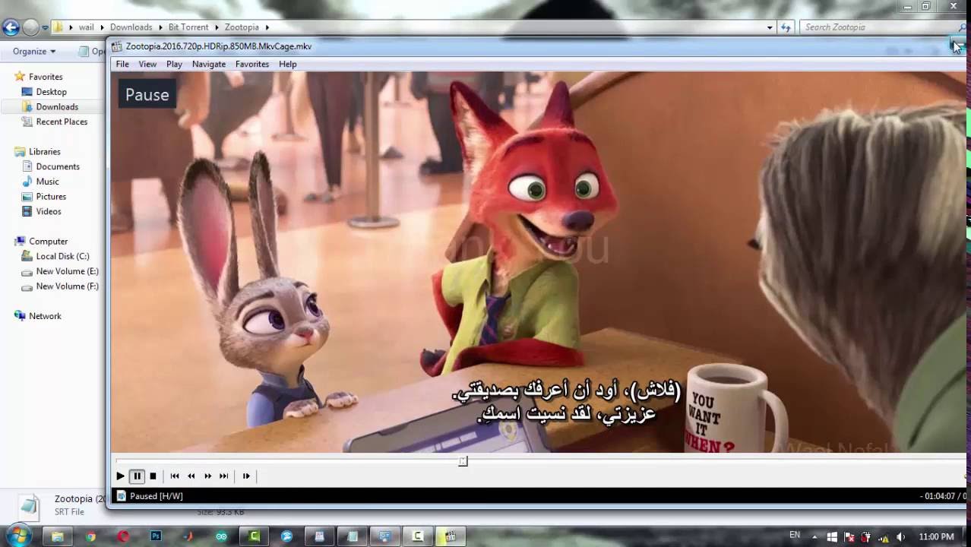Viewport: 971px width, 547px height.
Task: Open the Play menu
Action: pos(174,65)
